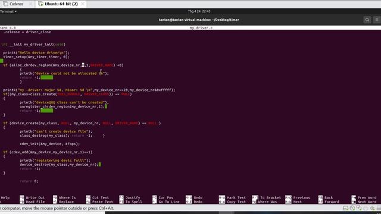The height and width of the screenshot is (214, 381).
Task: Click the Cadence tab icon
Action: (x=5, y=4)
